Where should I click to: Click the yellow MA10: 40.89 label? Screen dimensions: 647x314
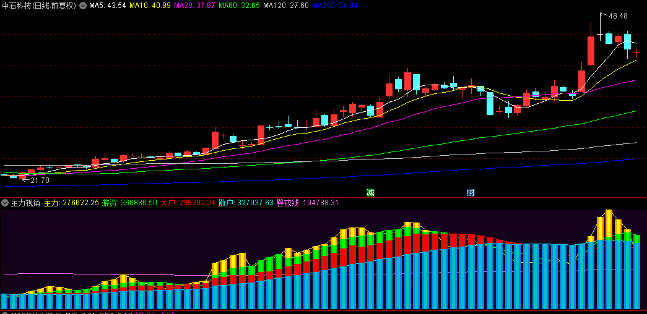pyautogui.click(x=150, y=6)
